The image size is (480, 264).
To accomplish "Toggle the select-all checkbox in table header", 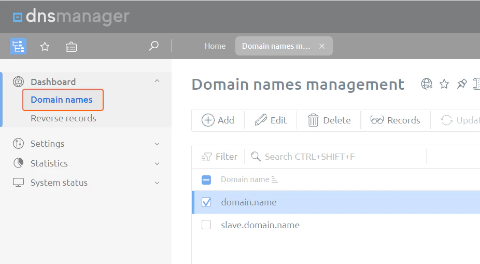I will point(206,180).
